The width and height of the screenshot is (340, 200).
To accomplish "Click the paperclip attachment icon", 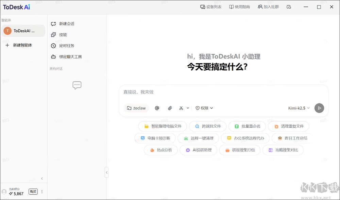I will (x=170, y=108).
